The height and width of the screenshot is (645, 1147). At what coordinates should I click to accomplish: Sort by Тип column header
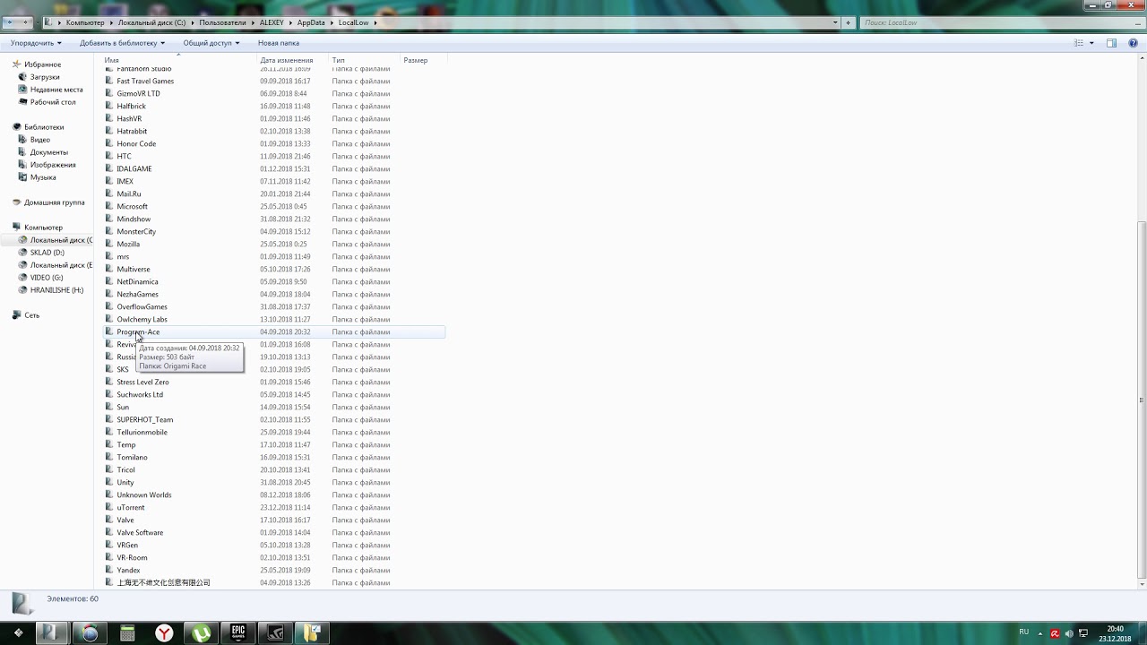[365, 60]
